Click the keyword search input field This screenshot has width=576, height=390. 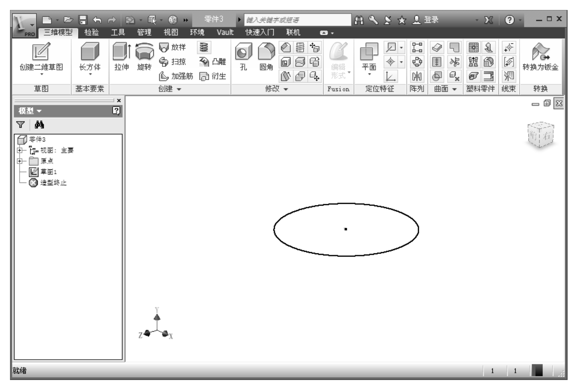click(297, 20)
